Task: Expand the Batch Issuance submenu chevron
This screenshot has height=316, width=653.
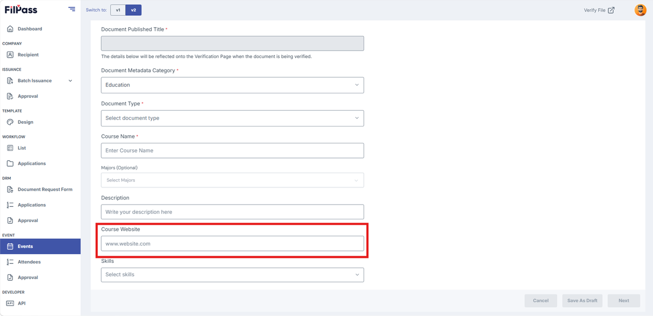Action: click(70, 81)
